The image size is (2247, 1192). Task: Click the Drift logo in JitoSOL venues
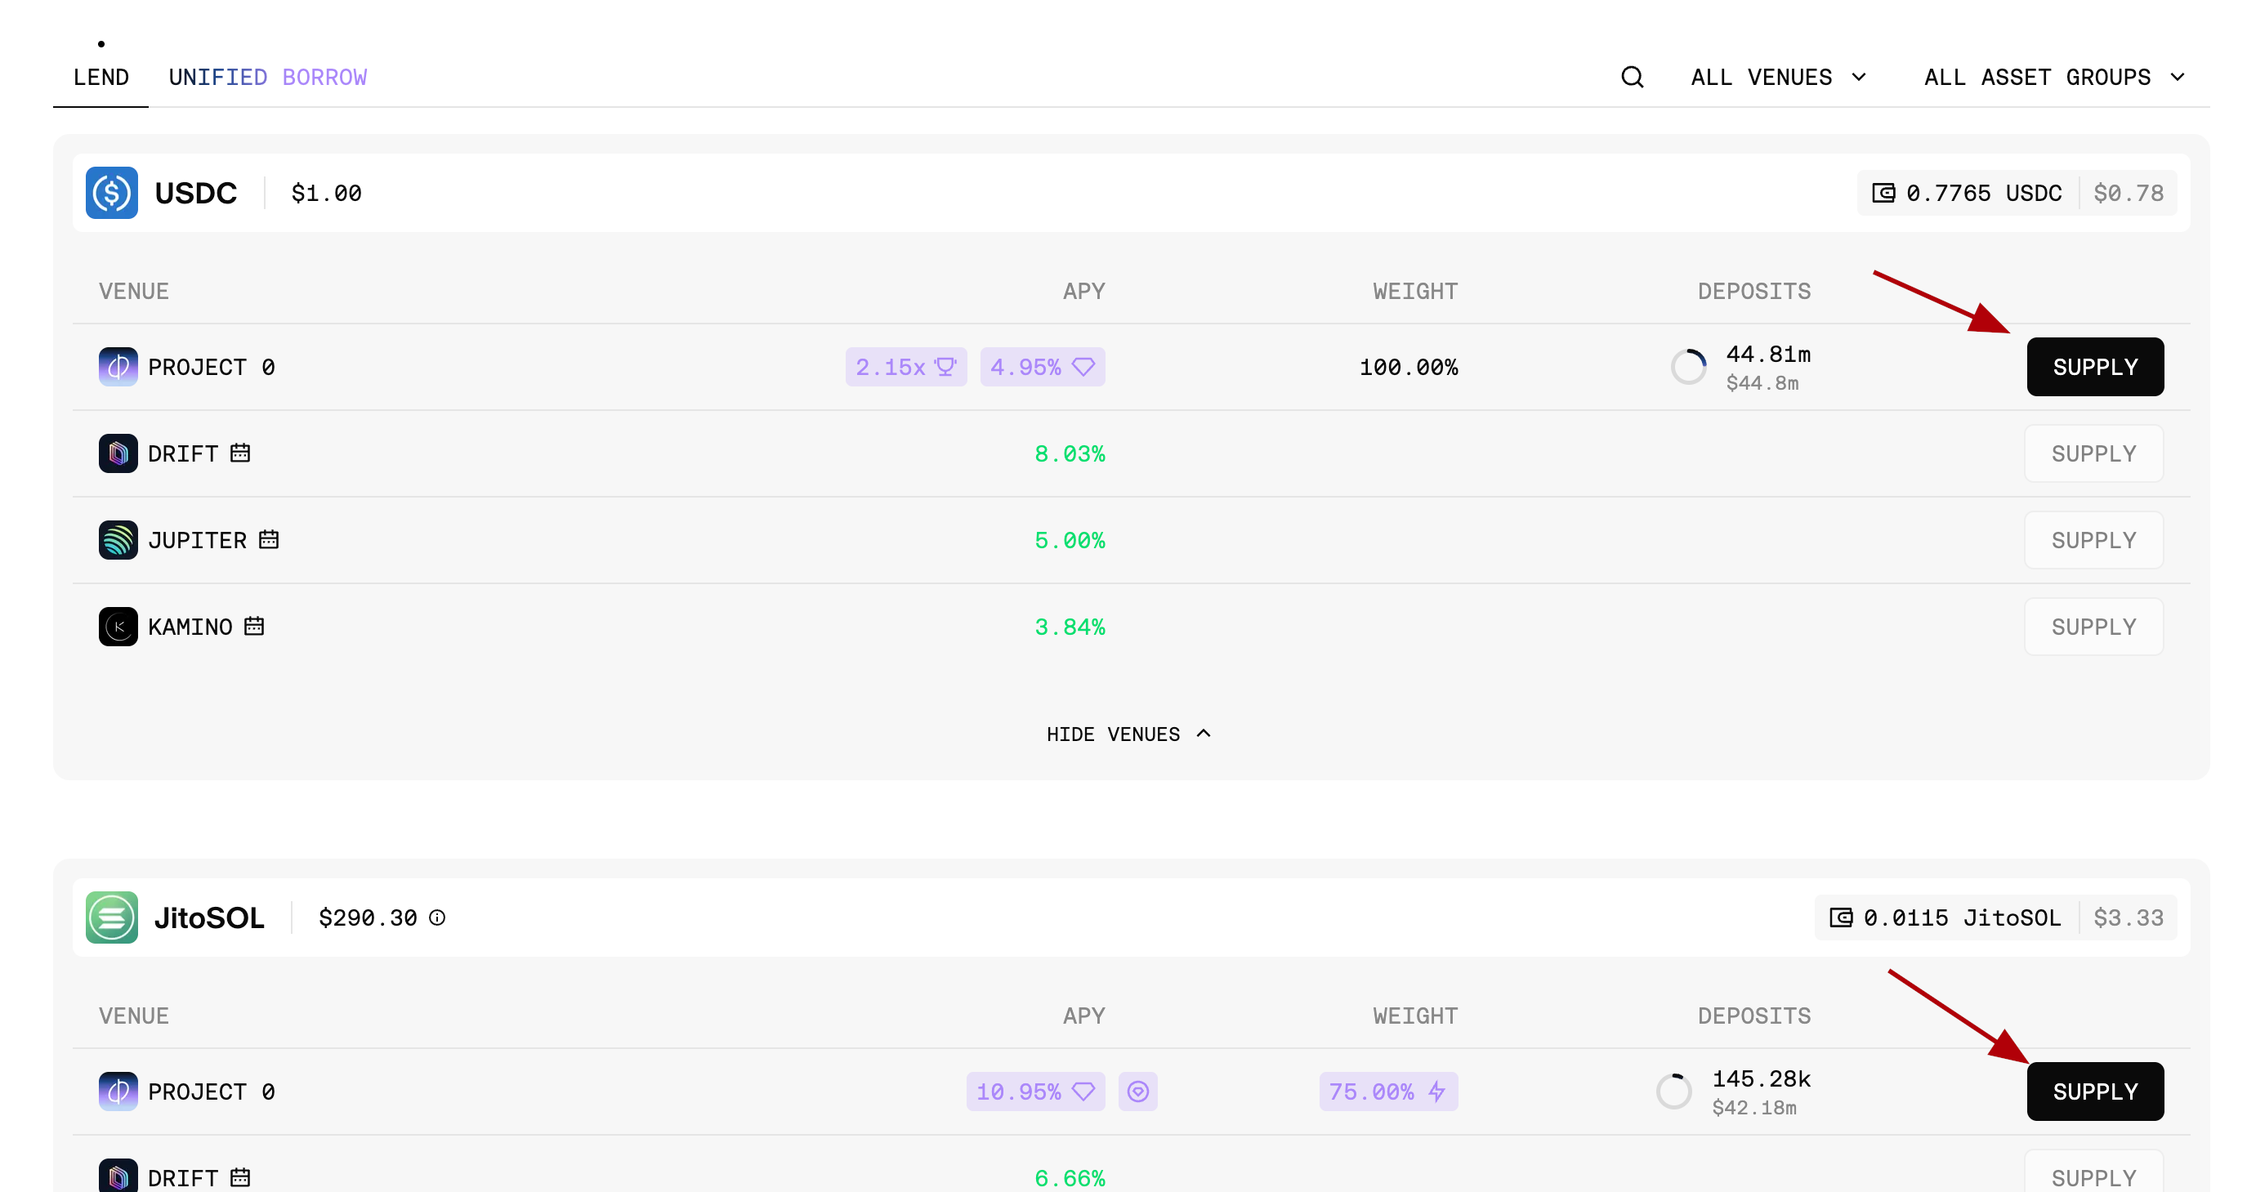point(118,1176)
